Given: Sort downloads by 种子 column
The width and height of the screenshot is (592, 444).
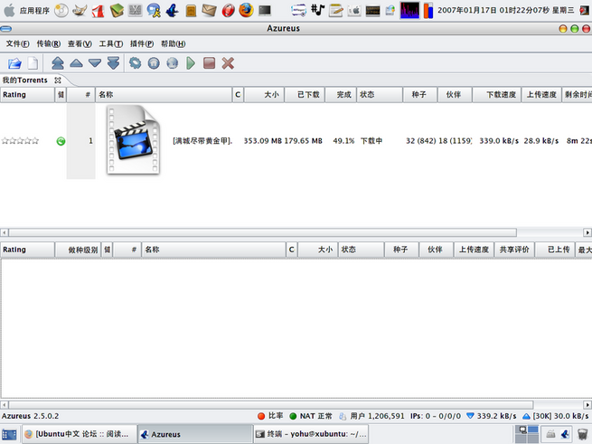Looking at the screenshot, I should (420, 94).
